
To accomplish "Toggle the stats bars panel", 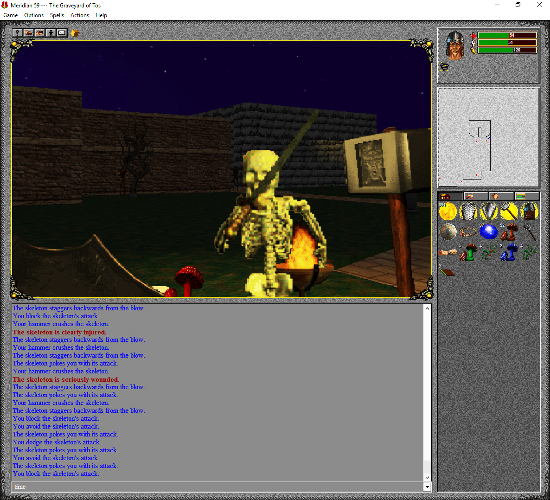I will point(528,195).
